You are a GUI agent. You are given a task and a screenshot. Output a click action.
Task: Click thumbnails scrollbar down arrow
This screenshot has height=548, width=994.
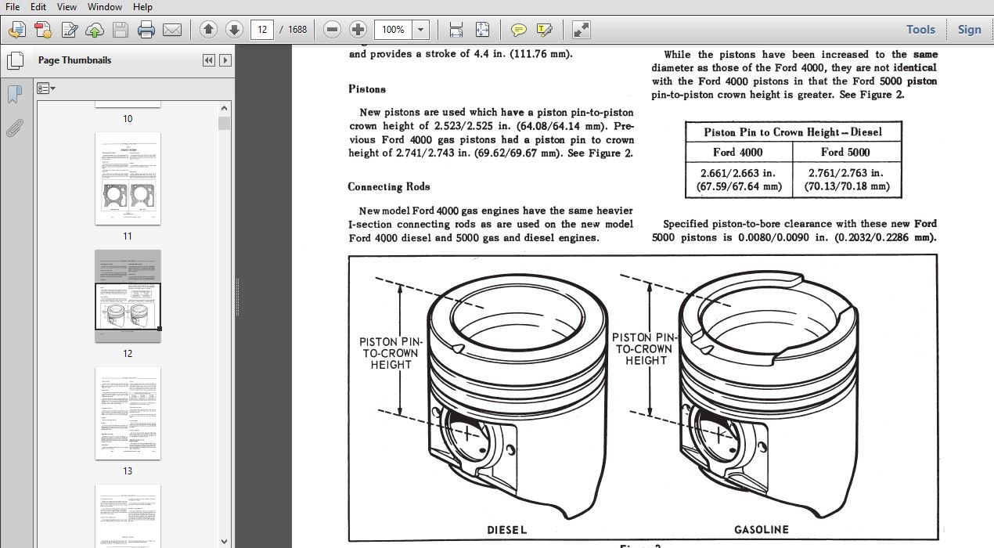click(225, 541)
